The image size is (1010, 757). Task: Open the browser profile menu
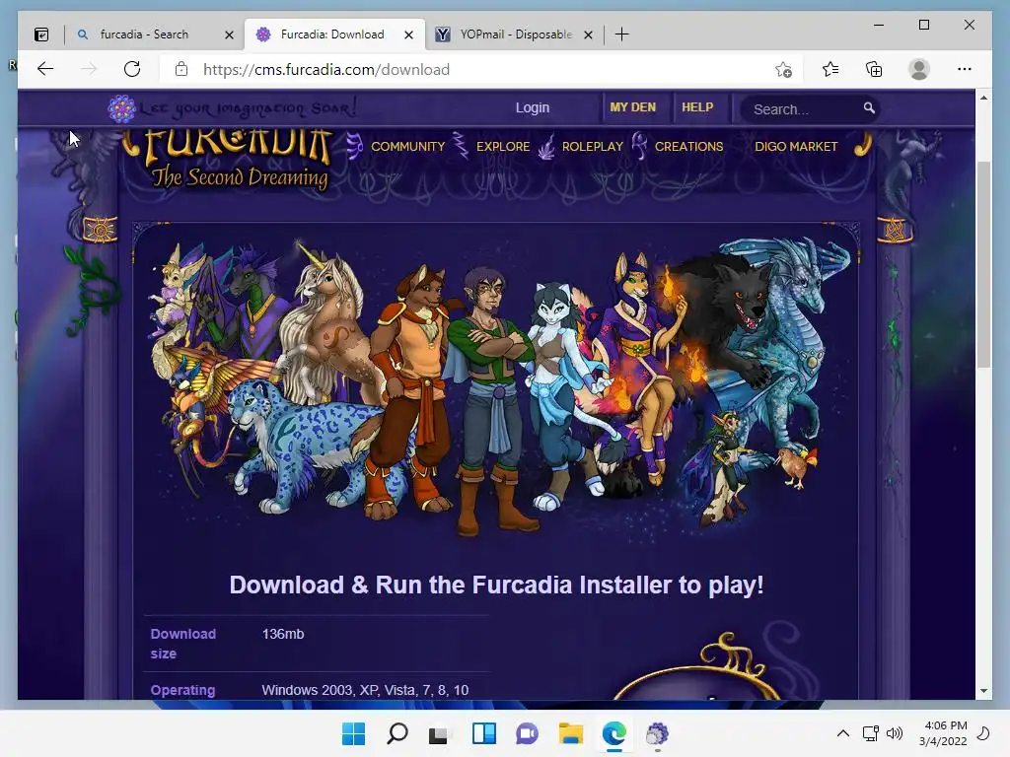[x=919, y=69]
